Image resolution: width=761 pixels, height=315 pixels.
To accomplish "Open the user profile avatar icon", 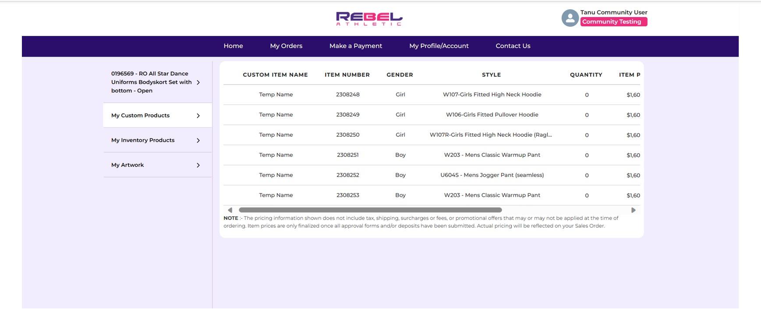I will (x=570, y=18).
